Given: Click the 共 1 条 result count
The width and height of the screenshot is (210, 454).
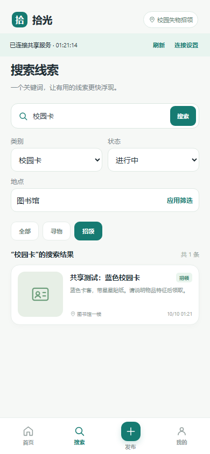Looking at the screenshot, I should [190, 255].
